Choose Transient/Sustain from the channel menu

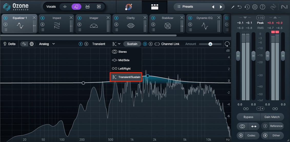(x=126, y=77)
